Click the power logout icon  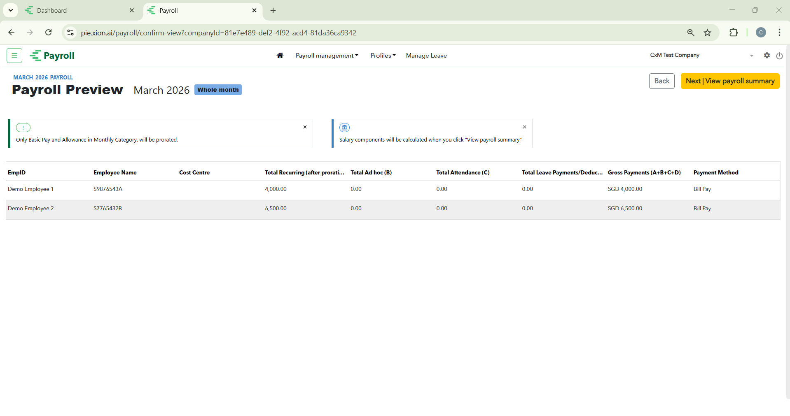tap(779, 56)
